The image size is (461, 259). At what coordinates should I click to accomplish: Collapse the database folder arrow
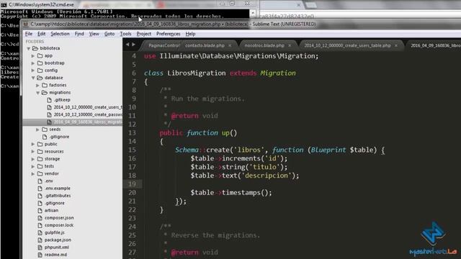33,78
